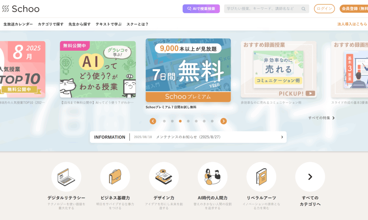Jump to the last carousel pagination dot
Viewport: 368px width, 220px height.
[212, 121]
